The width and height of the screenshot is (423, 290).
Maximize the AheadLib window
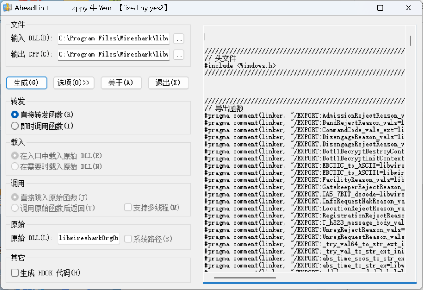[380, 8]
